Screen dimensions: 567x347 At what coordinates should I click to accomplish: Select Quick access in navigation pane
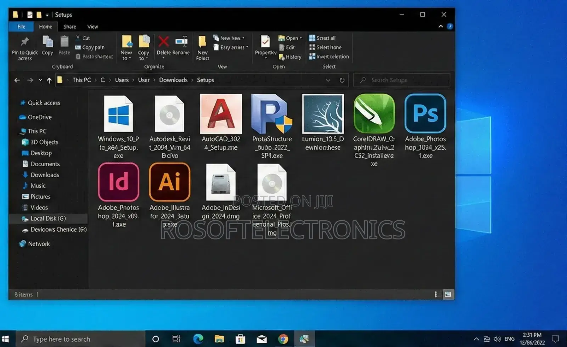pyautogui.click(x=40, y=103)
